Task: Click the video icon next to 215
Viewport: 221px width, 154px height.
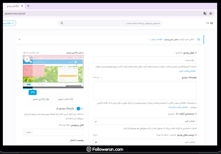Action: point(211,23)
